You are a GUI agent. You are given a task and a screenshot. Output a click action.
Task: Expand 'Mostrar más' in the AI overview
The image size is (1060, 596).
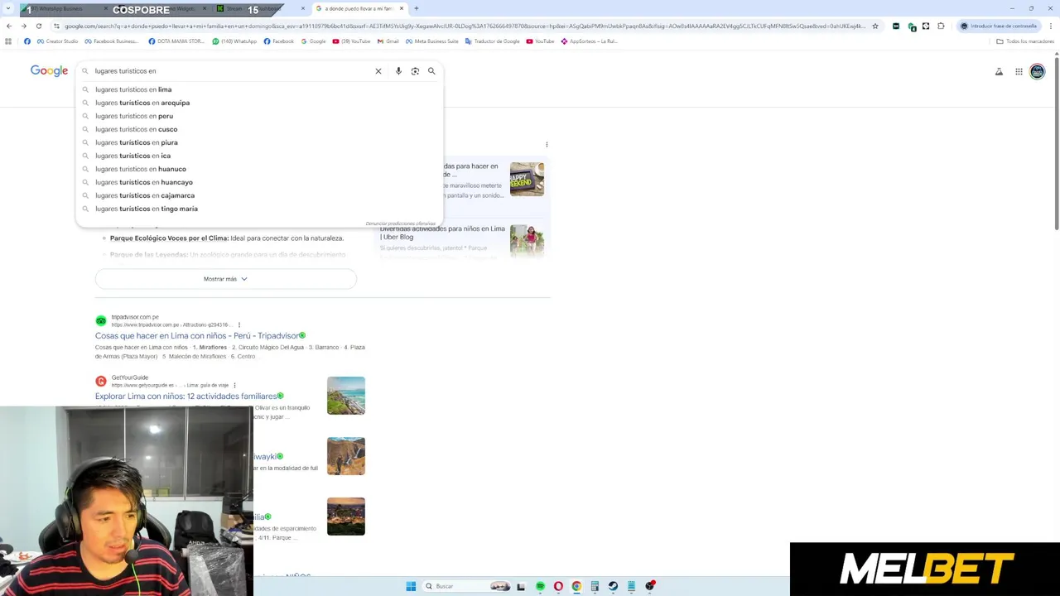(x=225, y=279)
